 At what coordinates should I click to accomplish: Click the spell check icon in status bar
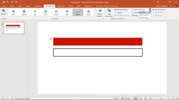tap(12, 98)
